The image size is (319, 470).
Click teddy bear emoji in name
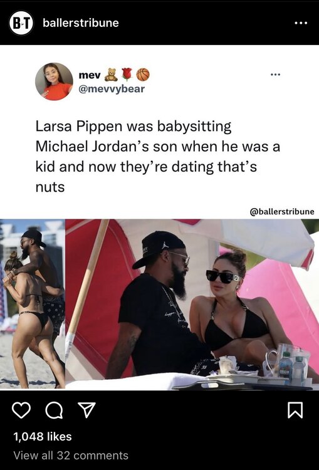pos(111,75)
